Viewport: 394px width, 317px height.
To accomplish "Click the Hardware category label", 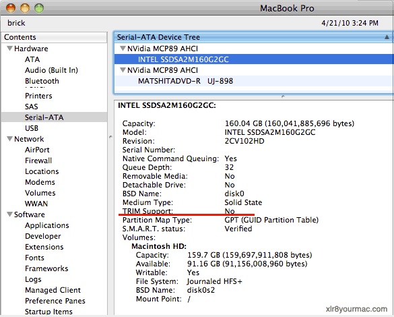I will [x=31, y=49].
